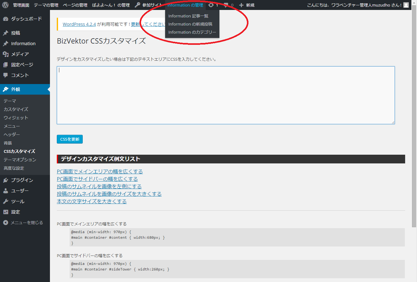Click the updates icon showing 1
Image resolution: width=417 pixels, height=282 pixels.
(x=213, y=5)
